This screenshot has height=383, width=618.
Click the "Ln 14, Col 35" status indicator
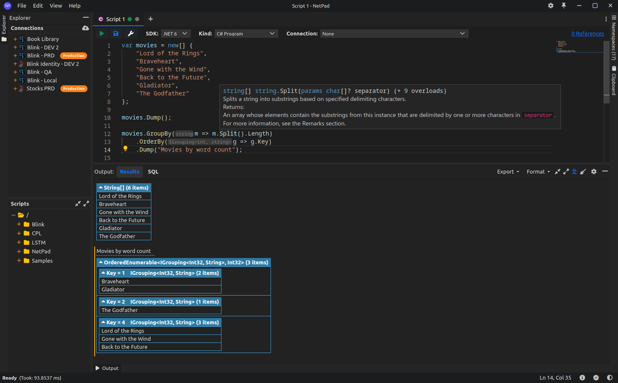click(x=555, y=378)
